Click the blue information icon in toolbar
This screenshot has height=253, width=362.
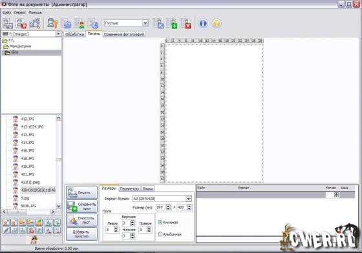[x=203, y=23]
